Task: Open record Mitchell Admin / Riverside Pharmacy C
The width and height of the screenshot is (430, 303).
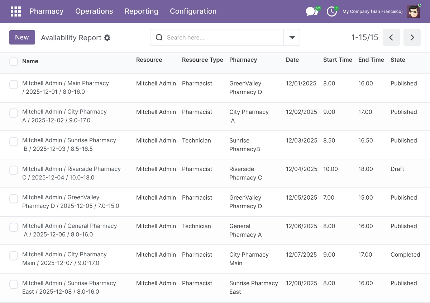Action: (71, 173)
